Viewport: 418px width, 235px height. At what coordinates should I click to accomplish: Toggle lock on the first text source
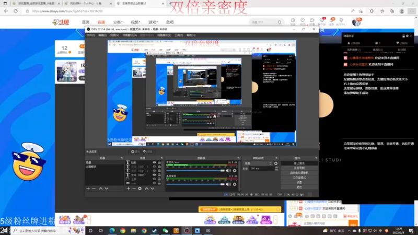159,162
